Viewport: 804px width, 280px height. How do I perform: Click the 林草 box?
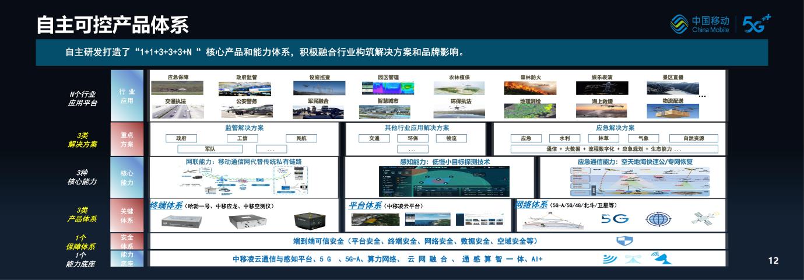click(x=603, y=138)
